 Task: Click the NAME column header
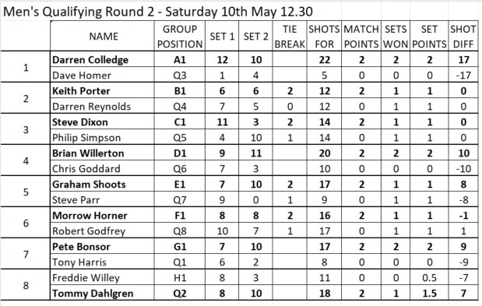tap(102, 37)
